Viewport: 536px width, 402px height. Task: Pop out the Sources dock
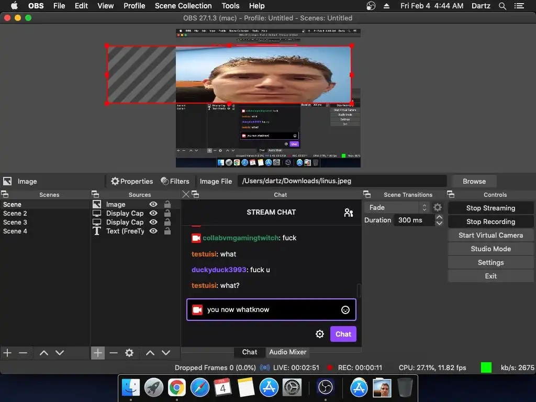coord(95,195)
